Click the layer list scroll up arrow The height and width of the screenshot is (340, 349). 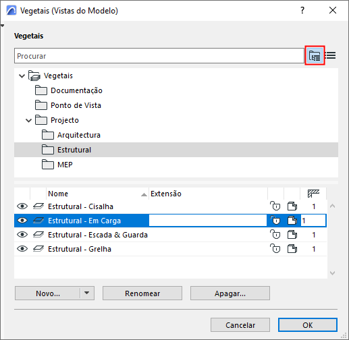332,206
